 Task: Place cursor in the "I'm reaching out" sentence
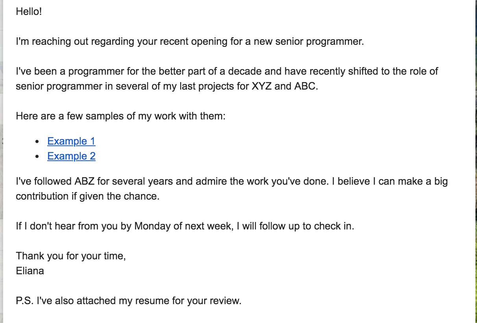click(x=190, y=42)
